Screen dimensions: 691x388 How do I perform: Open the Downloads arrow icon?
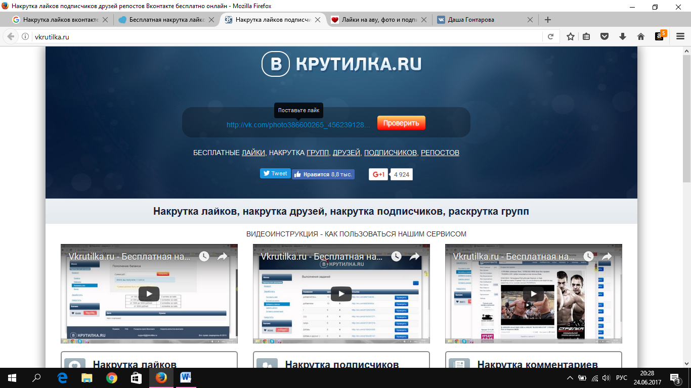click(623, 36)
